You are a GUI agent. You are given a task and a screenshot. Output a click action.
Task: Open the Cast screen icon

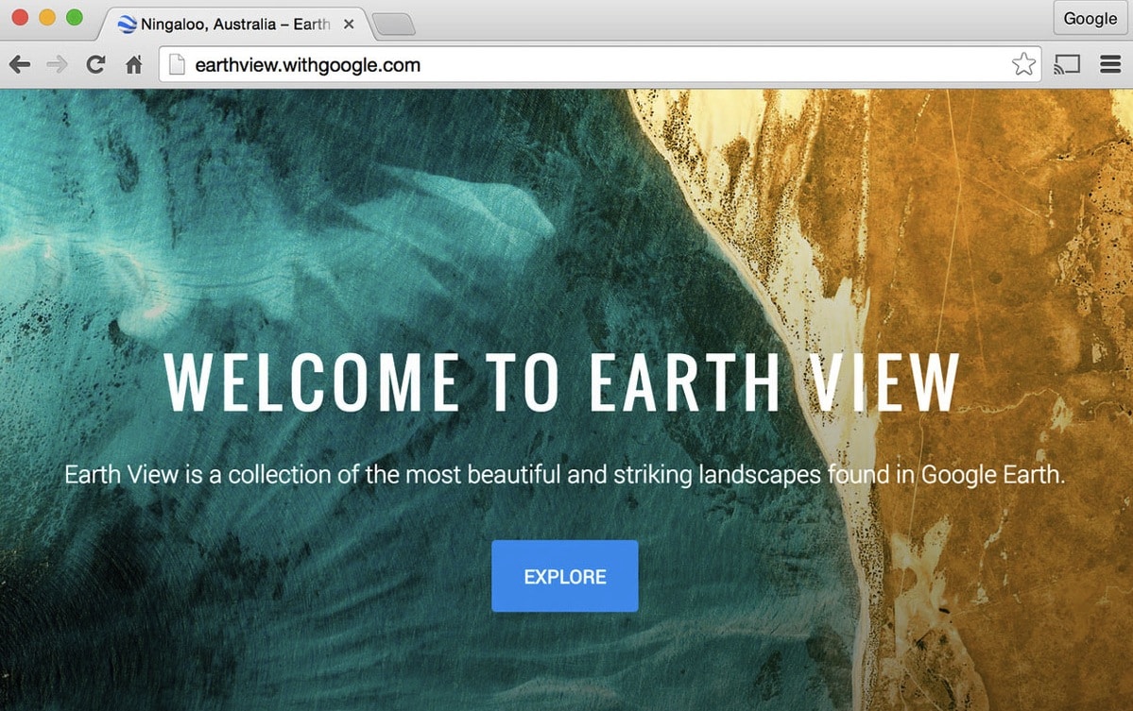1067,64
